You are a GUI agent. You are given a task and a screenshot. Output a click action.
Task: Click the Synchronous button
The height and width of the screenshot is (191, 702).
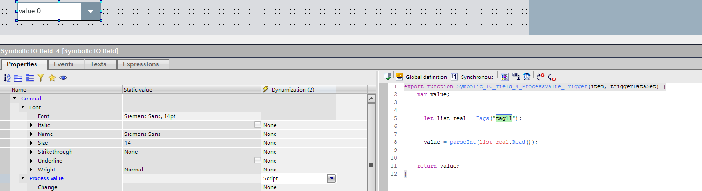(472, 77)
